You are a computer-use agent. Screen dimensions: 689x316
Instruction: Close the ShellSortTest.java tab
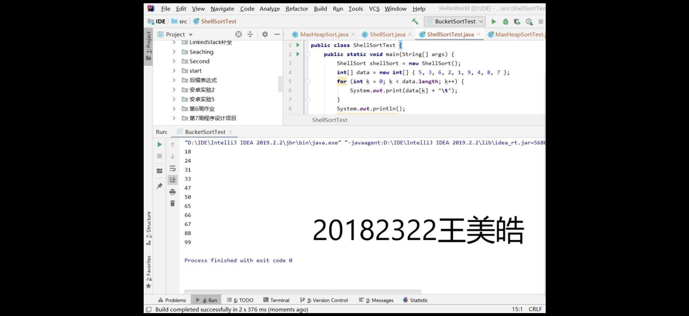(x=479, y=34)
